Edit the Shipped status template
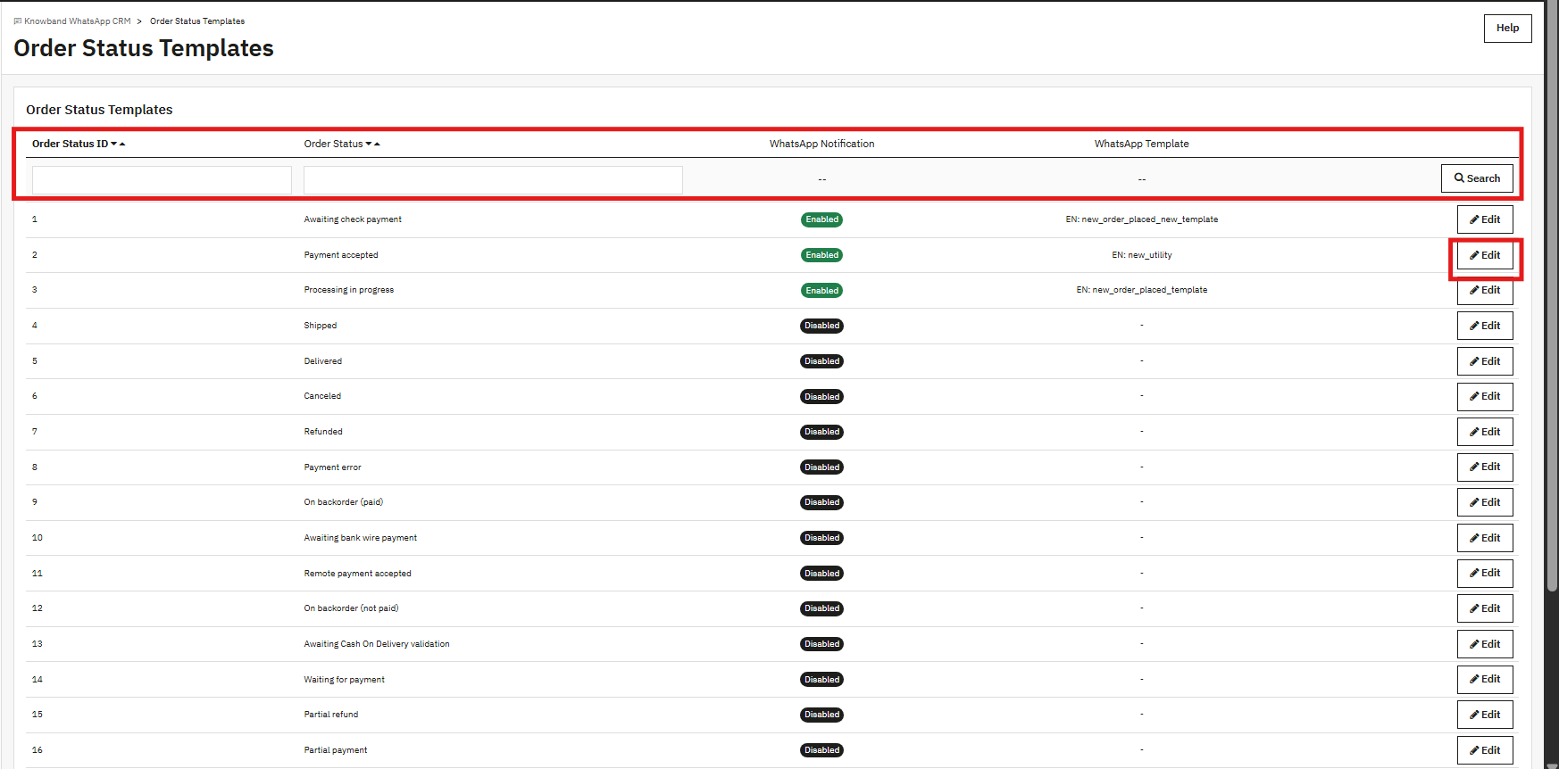This screenshot has height=769, width=1559. click(1485, 326)
